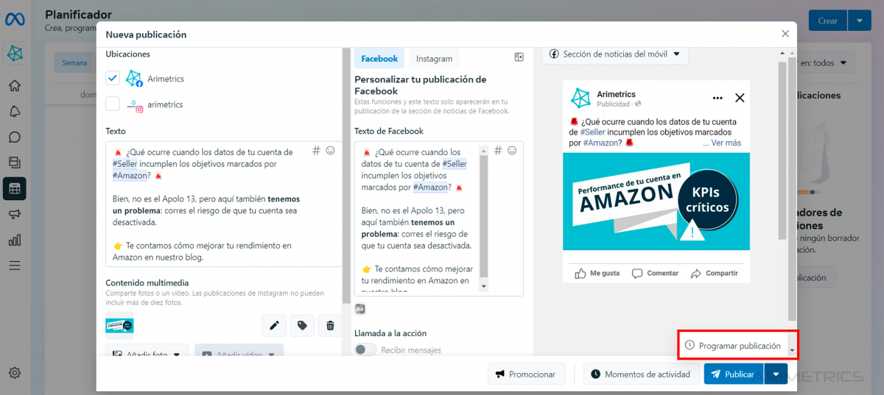
Task: Open Ads megaphone icon in sidebar
Action: pyautogui.click(x=15, y=214)
